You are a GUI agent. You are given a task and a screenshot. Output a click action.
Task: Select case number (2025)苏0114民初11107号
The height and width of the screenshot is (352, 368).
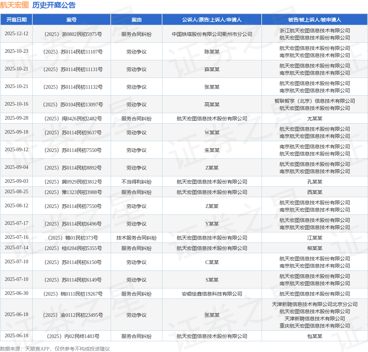click(x=73, y=52)
